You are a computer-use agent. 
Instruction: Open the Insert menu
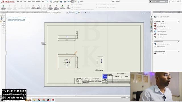coord(29,1)
